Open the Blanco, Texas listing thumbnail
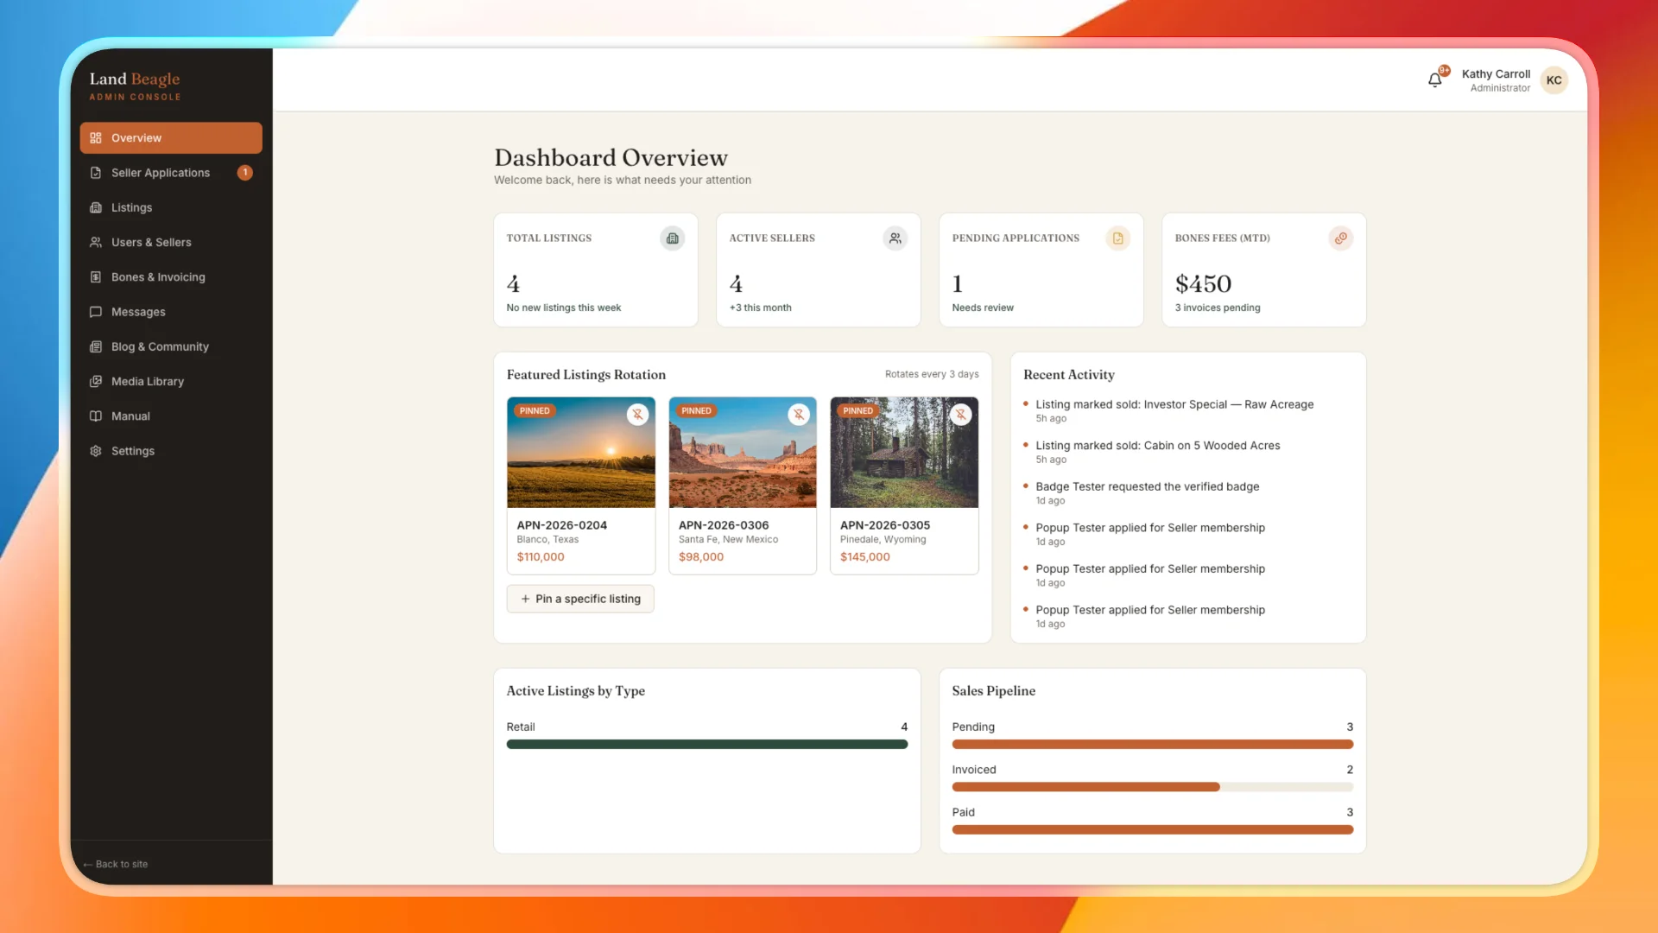The height and width of the screenshot is (933, 1658). (x=581, y=453)
